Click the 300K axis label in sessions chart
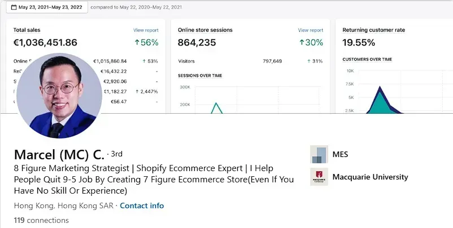 [185, 87]
